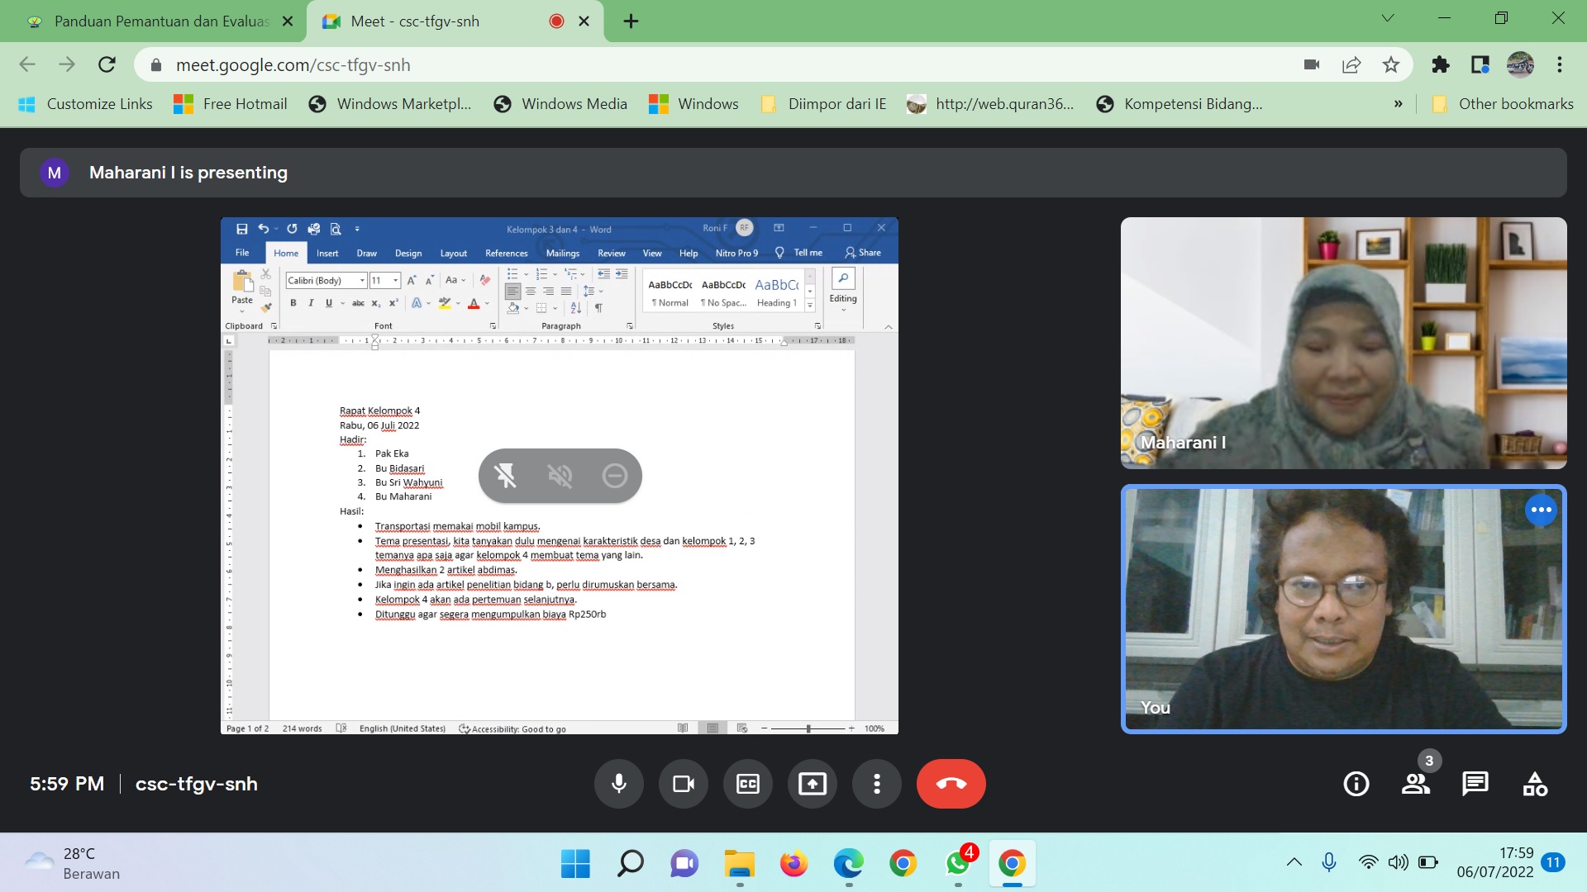The height and width of the screenshot is (892, 1587).
Task: Open options on the You video tile
Action: pos(1541,510)
